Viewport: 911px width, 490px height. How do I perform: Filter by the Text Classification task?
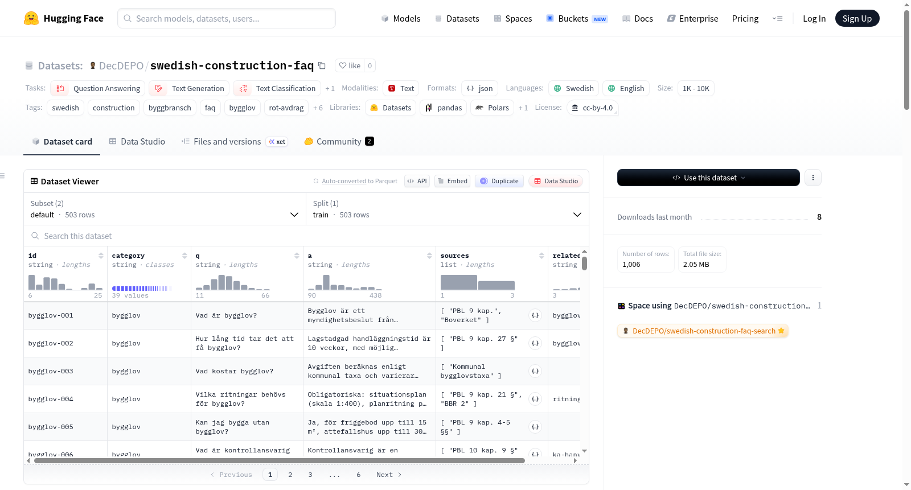277,88
